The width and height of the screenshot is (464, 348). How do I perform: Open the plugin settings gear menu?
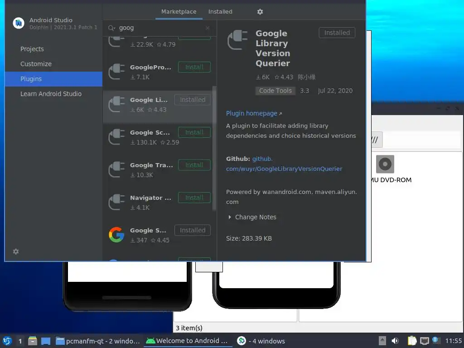[260, 12]
